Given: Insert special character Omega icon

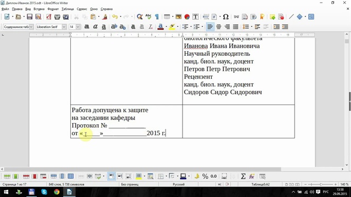Looking at the screenshot, I should click(x=225, y=17).
